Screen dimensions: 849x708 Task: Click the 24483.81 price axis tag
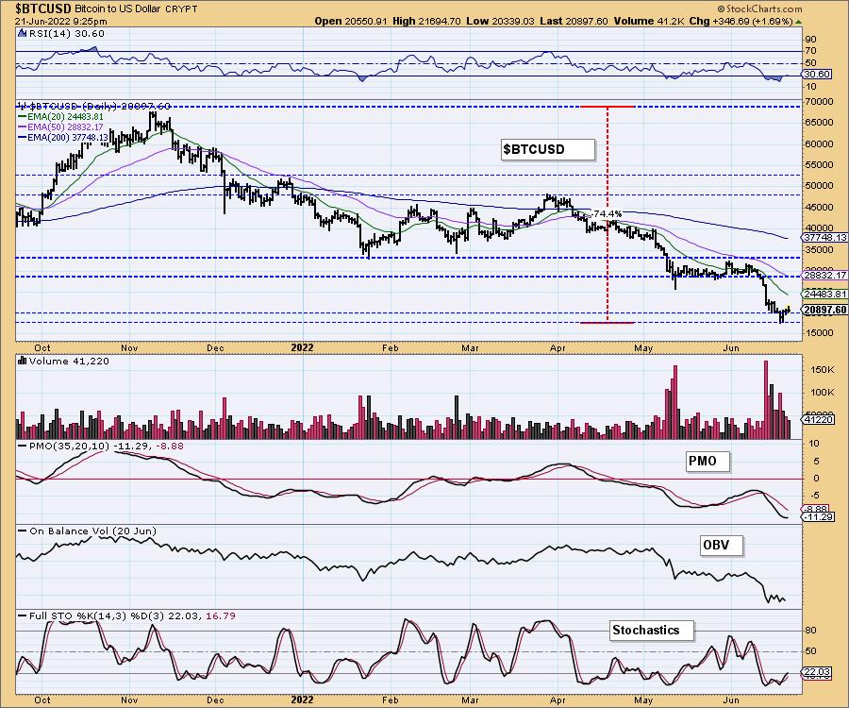[x=825, y=294]
